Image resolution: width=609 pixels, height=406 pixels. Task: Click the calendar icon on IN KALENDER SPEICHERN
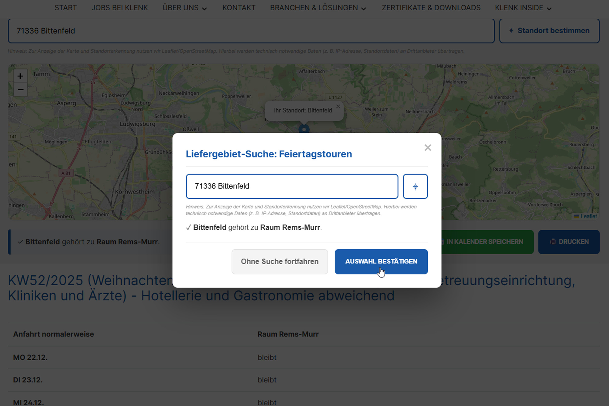coord(442,242)
